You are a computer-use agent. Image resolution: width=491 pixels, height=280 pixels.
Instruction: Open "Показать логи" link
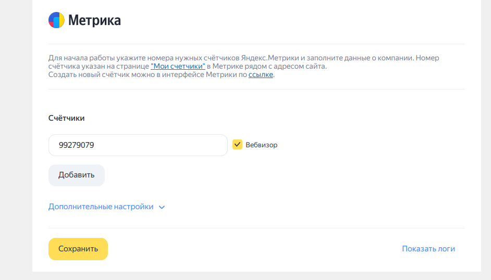click(x=428, y=249)
